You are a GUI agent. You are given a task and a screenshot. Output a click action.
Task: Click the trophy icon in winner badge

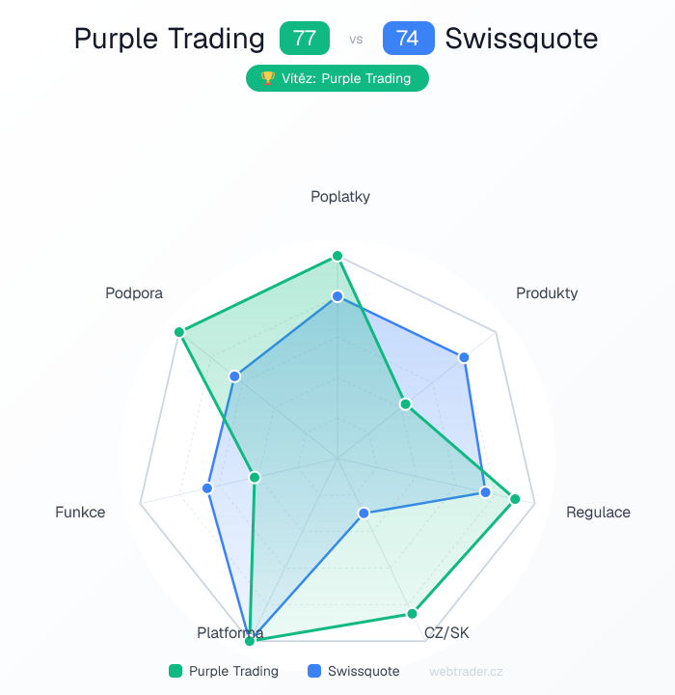[267, 79]
